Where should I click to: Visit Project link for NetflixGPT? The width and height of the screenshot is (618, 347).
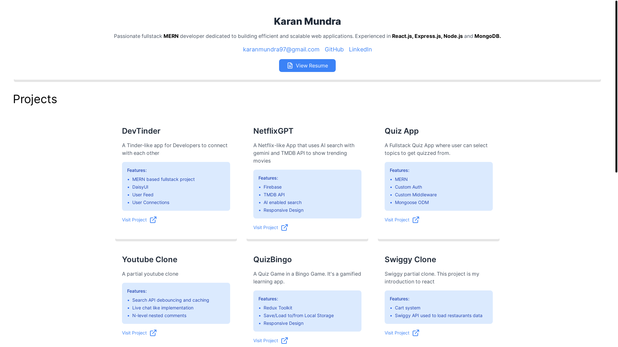click(x=271, y=227)
